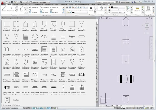Select the Круг circle tool
This screenshot has width=156, height=110.
click(x=17, y=9)
